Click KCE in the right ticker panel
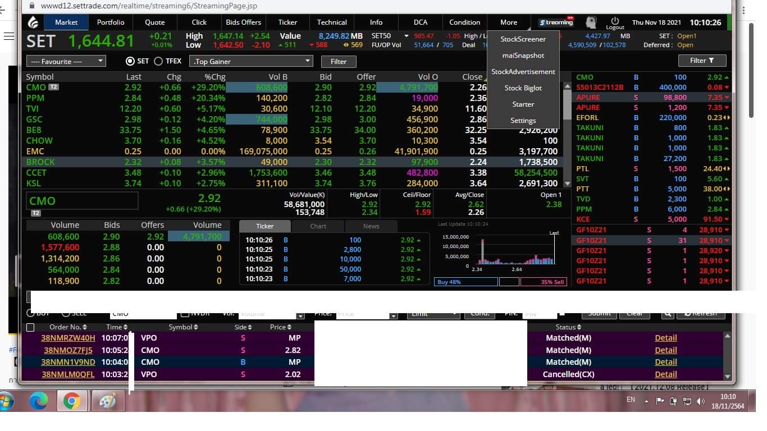This screenshot has width=767, height=431. 583,219
